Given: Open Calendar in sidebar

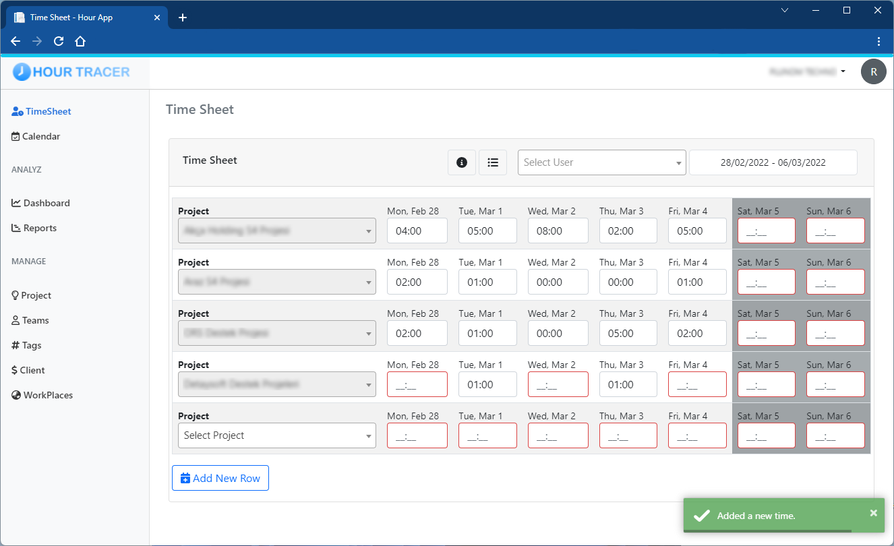Looking at the screenshot, I should tap(36, 136).
